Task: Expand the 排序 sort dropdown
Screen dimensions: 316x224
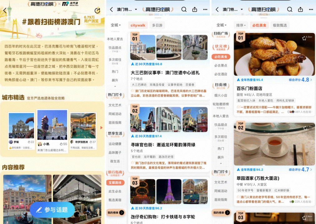Action: [241, 25]
